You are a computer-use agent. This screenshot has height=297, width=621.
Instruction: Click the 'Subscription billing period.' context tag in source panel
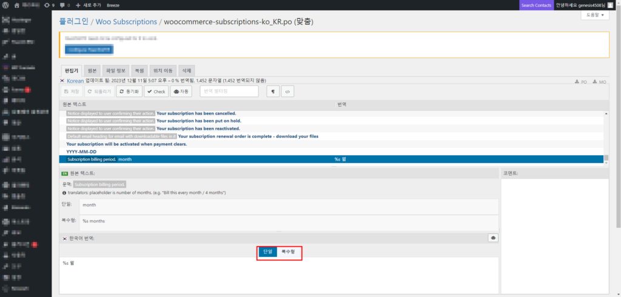point(100,184)
